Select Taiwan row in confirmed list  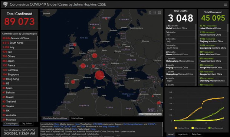click(x=19, y=106)
